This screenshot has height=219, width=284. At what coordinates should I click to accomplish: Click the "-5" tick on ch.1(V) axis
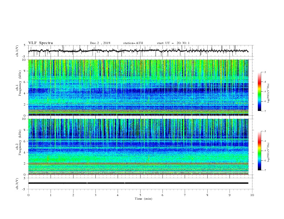click(x=24, y=57)
